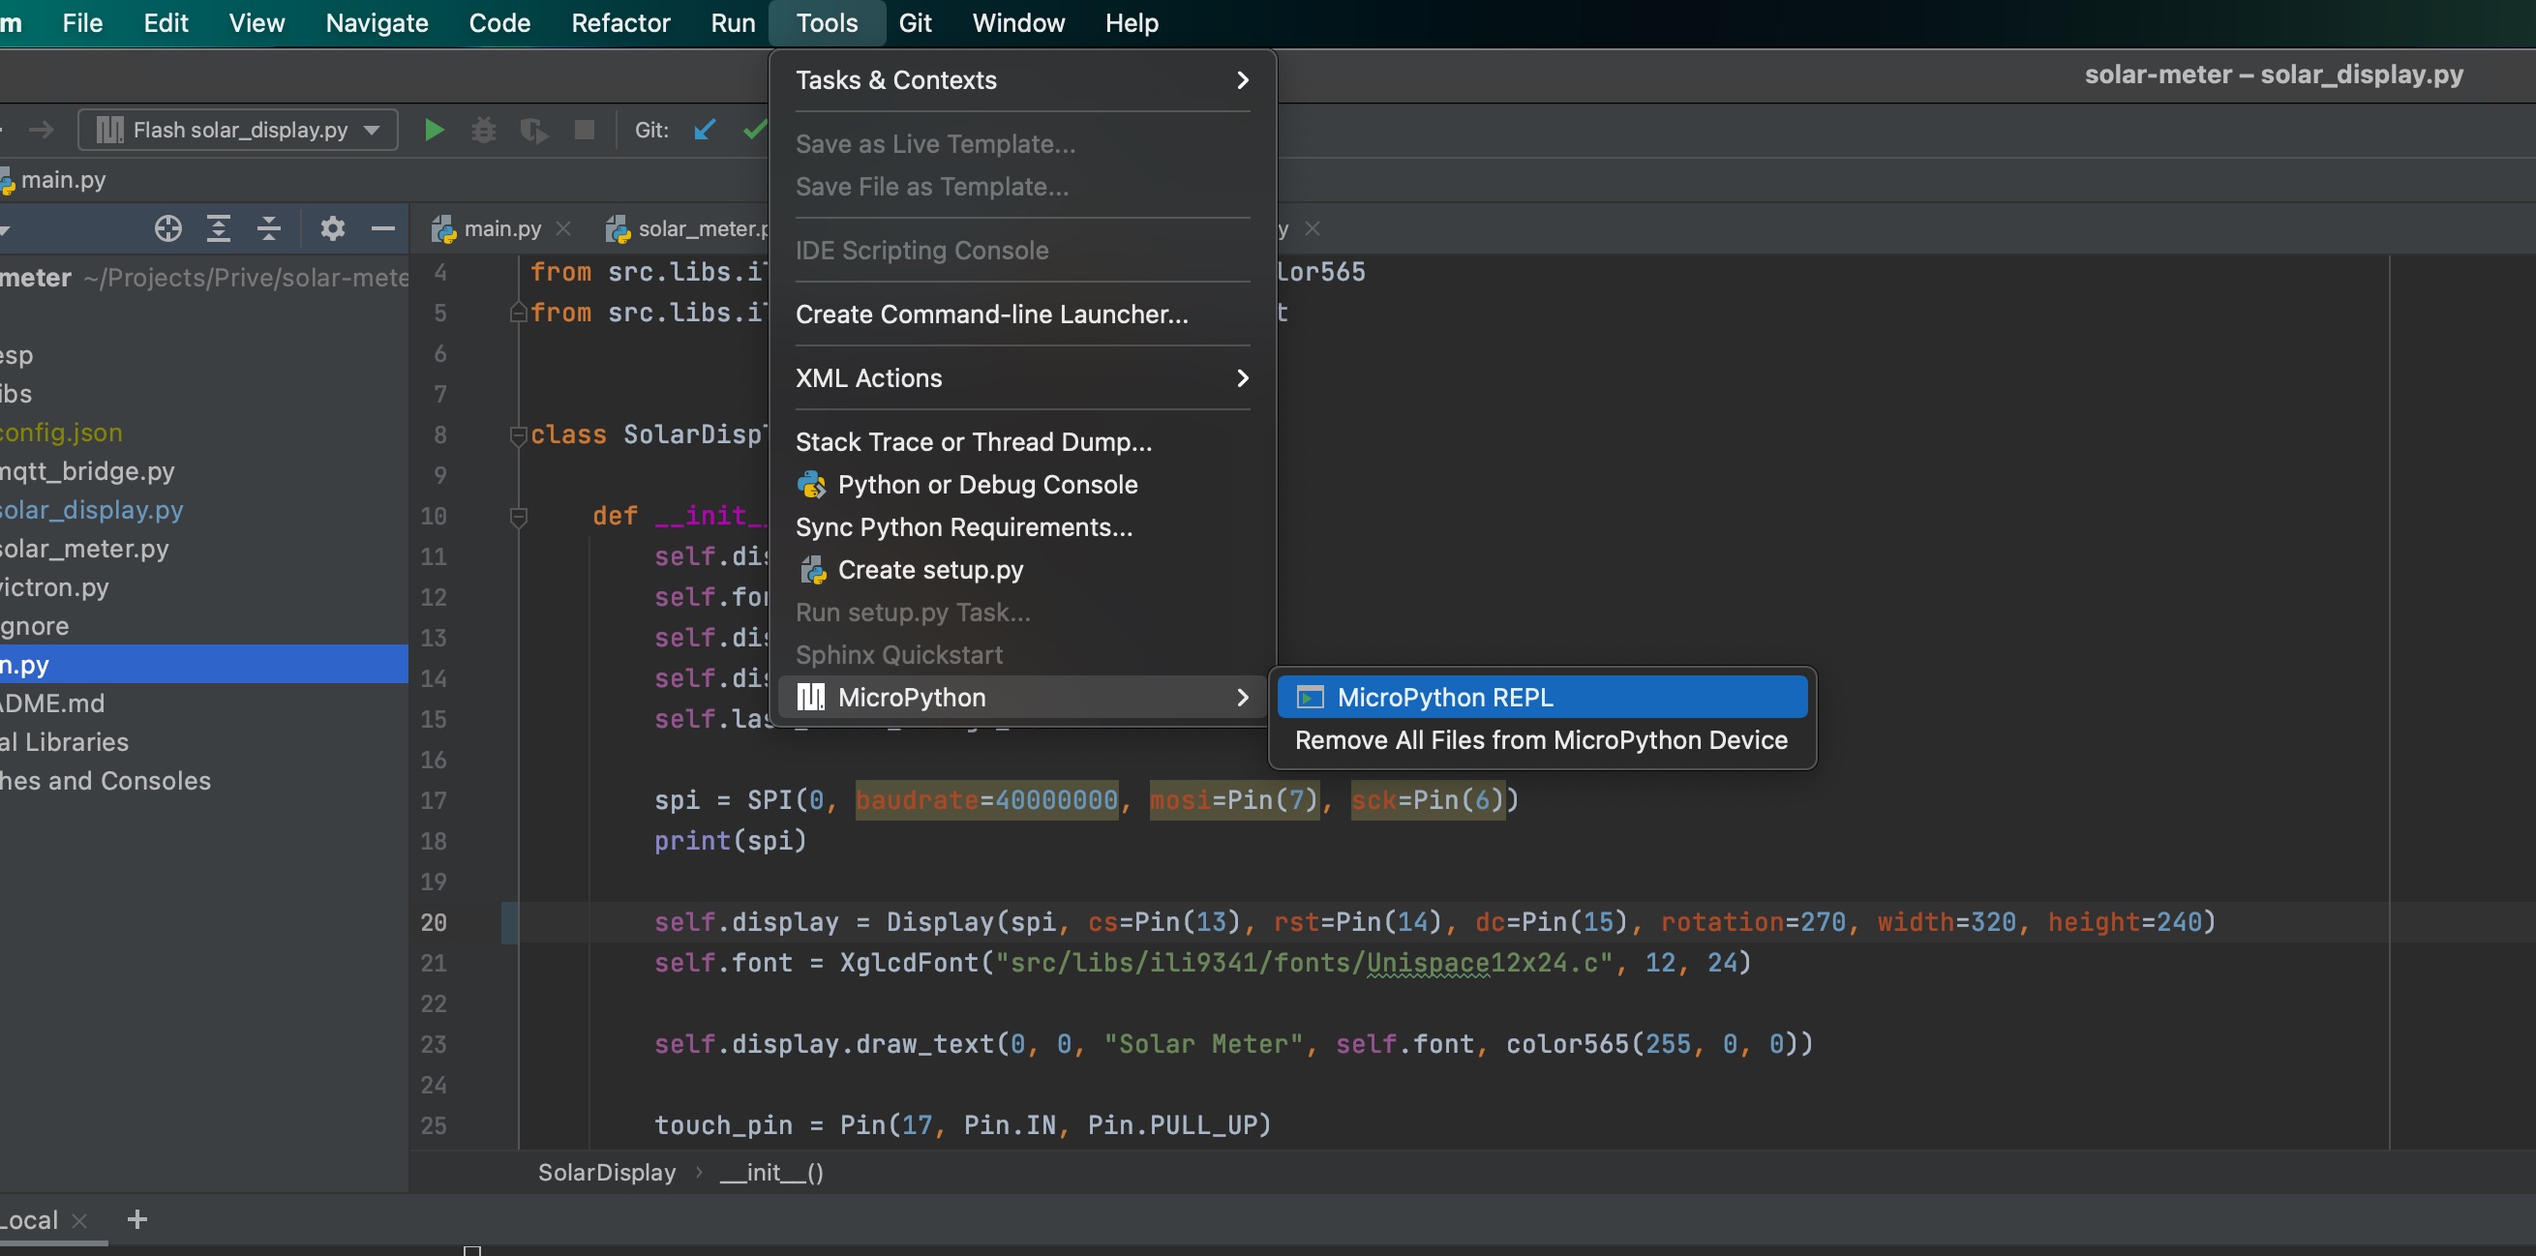Run the Flash solar_display.py configuration
Viewport: 2536px width, 1256px height.
[434, 130]
